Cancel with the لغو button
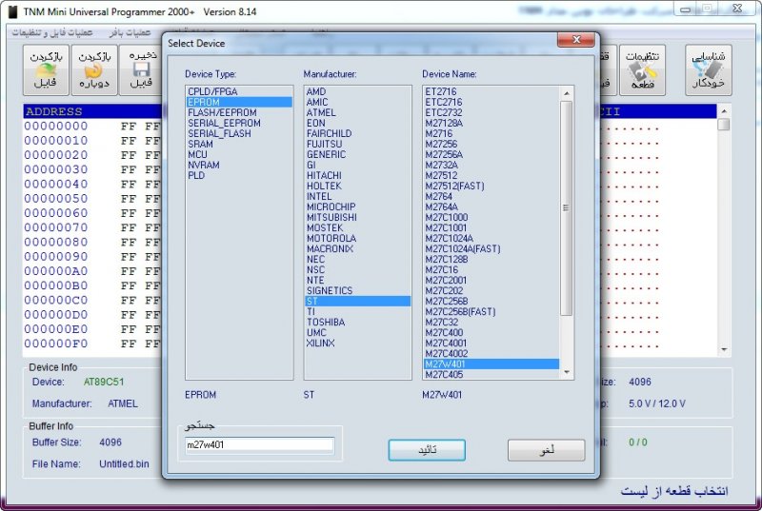Image resolution: width=762 pixels, height=511 pixels. pyautogui.click(x=546, y=450)
